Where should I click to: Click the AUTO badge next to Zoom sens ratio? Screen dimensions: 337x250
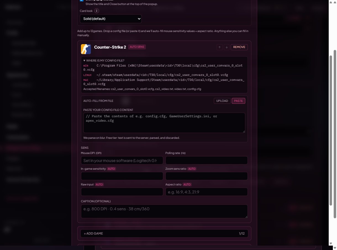[192, 169]
